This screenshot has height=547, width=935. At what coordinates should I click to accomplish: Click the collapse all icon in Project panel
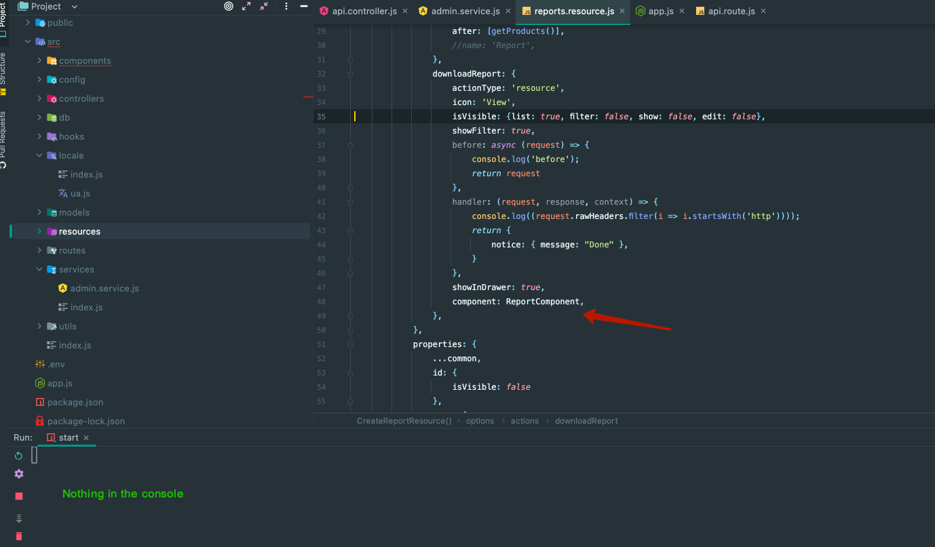tap(264, 6)
